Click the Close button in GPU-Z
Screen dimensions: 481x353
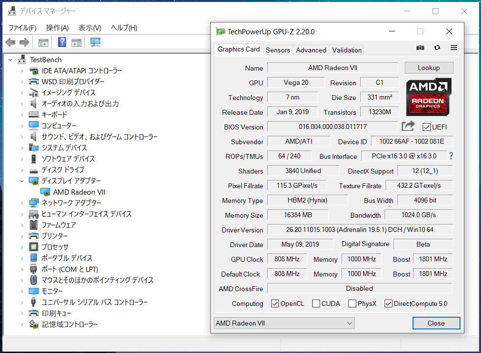436,323
